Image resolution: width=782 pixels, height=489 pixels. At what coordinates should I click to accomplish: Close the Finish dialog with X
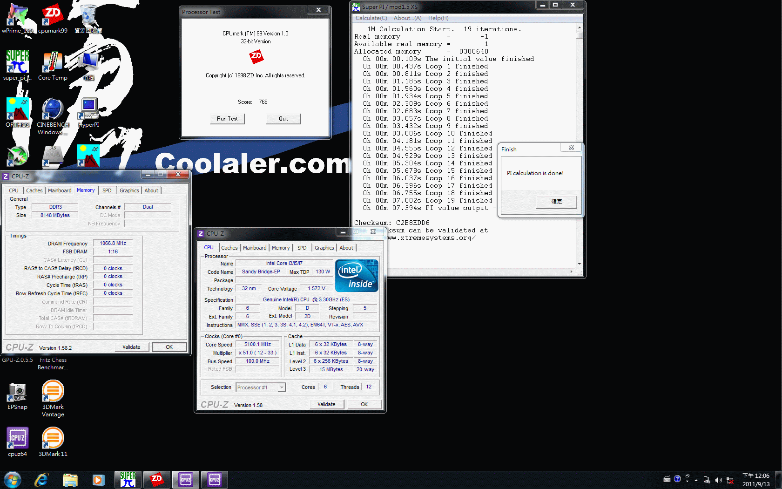point(571,147)
